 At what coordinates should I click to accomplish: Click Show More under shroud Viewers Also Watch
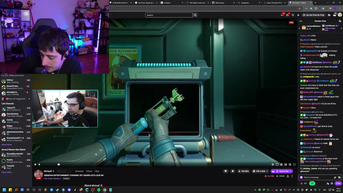(x=6, y=172)
